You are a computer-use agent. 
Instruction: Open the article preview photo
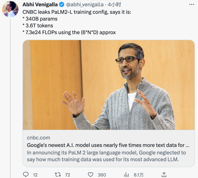109,85
